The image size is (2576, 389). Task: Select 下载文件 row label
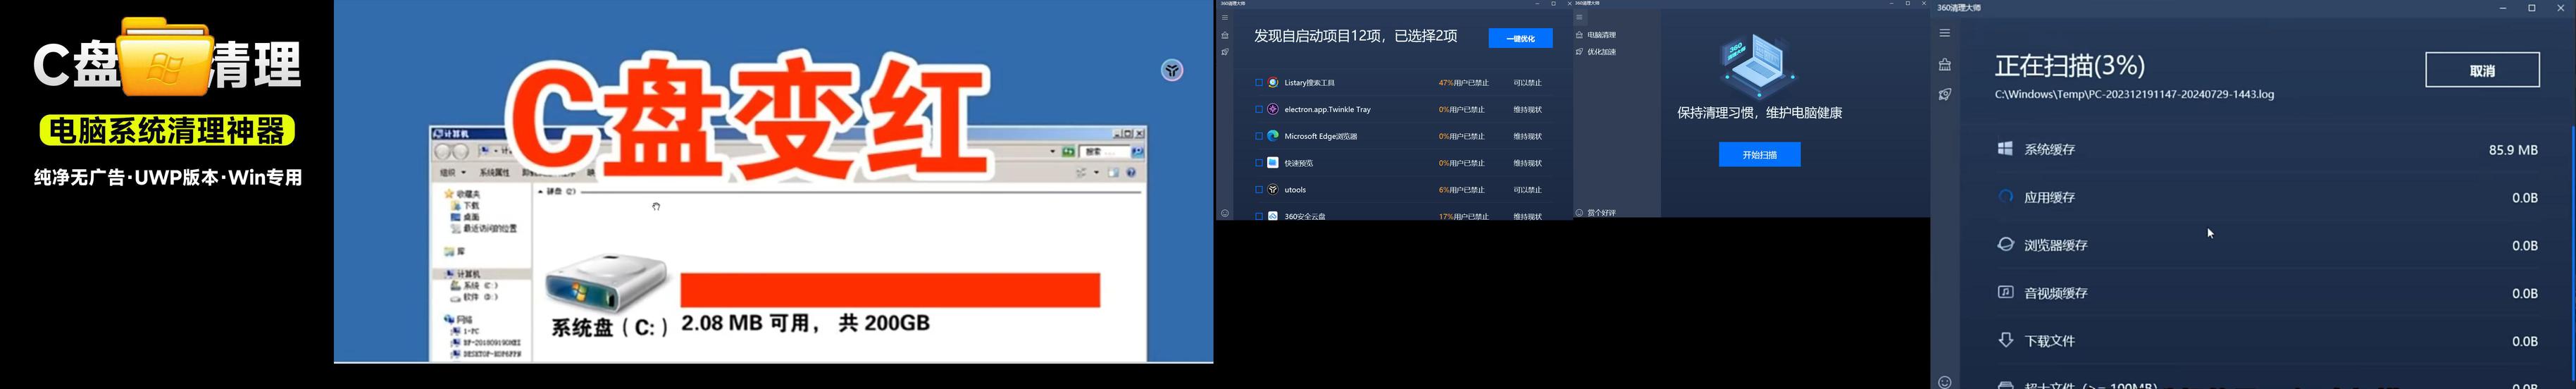tap(2050, 342)
